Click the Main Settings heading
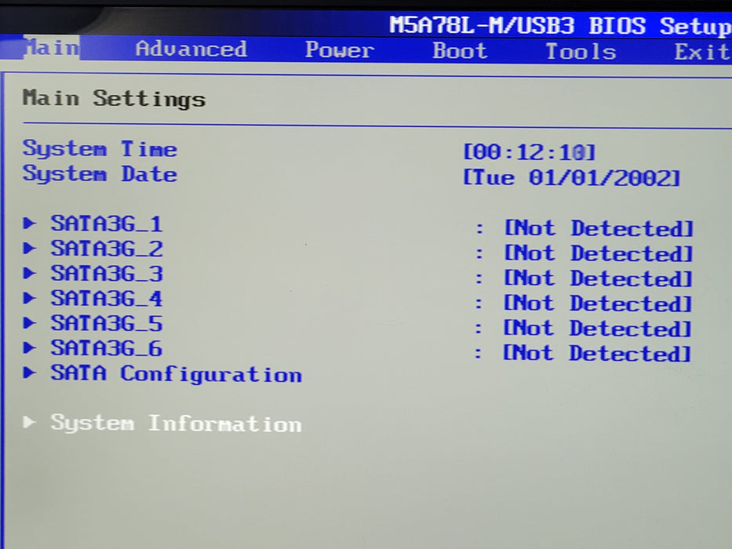The image size is (732, 549). pyautogui.click(x=115, y=99)
